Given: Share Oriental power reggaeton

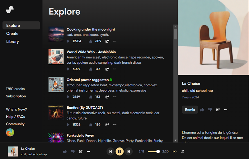Looking at the screenshot, I should tap(107, 97).
